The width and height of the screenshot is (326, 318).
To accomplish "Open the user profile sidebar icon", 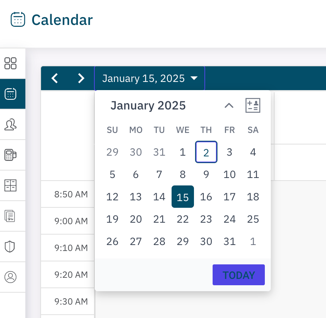I will coord(10,277).
